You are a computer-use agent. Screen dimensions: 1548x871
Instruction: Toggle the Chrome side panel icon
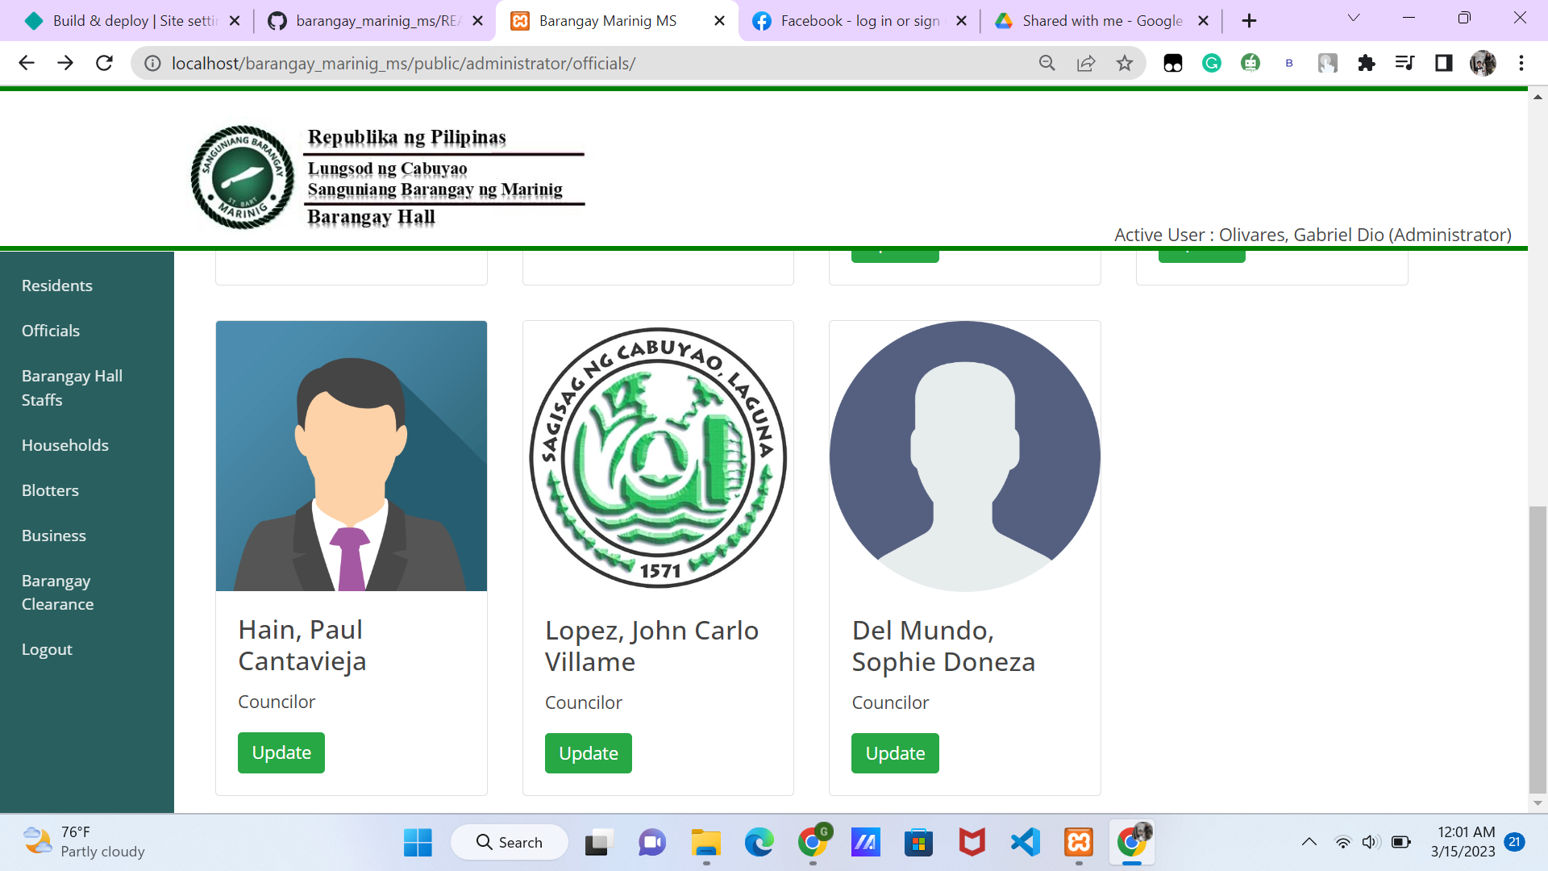click(1443, 63)
